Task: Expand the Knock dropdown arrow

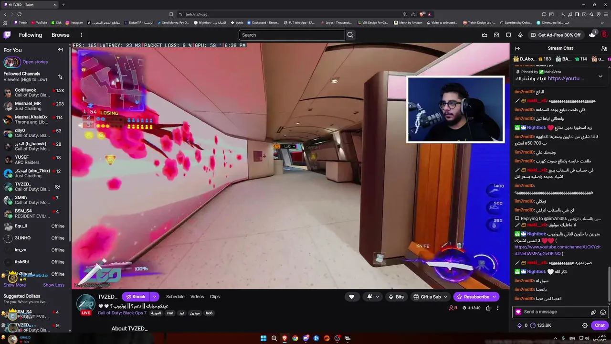Action: tap(154, 297)
